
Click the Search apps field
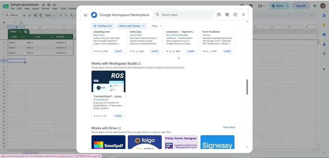tap(184, 15)
